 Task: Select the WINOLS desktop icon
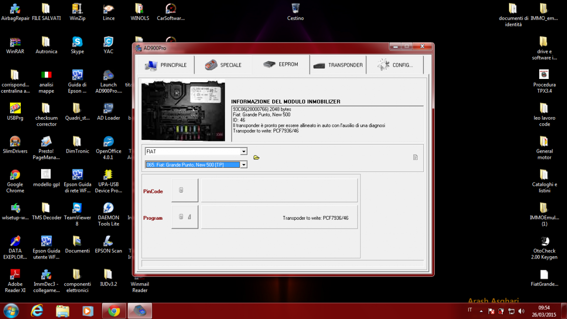[139, 12]
